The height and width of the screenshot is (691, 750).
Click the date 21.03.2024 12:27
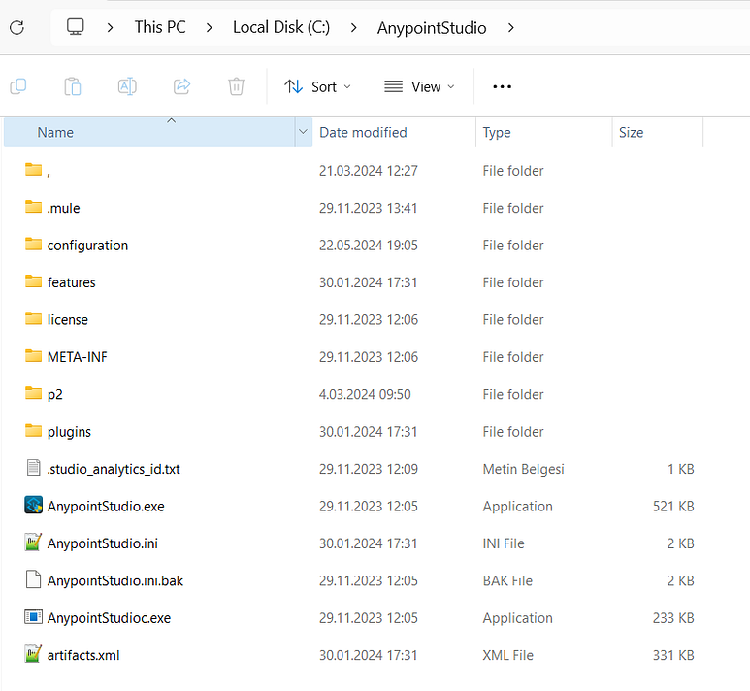click(x=369, y=171)
